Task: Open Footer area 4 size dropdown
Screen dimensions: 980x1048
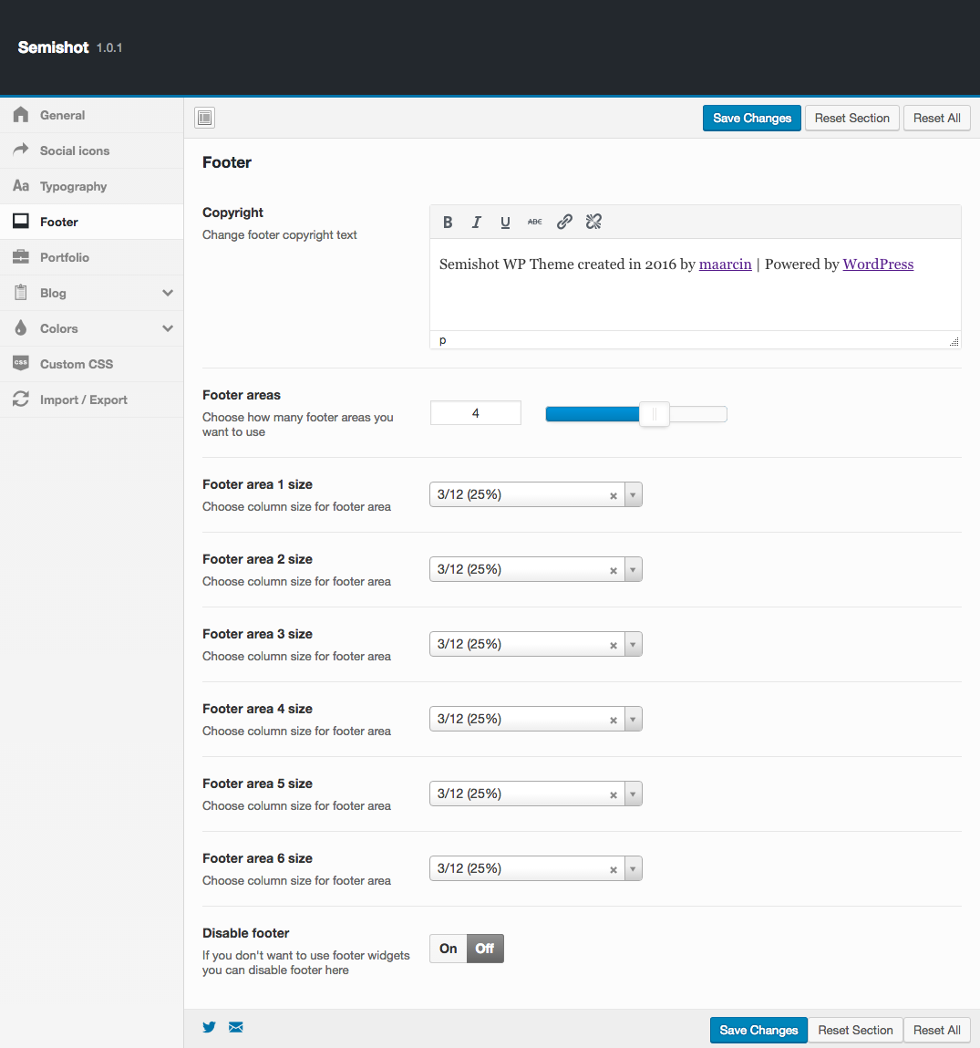Action: coord(634,719)
